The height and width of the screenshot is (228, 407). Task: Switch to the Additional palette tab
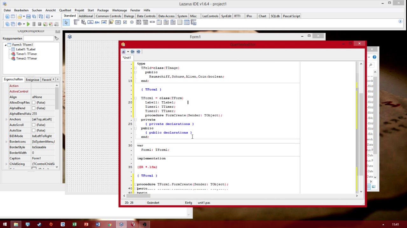[x=86, y=16]
